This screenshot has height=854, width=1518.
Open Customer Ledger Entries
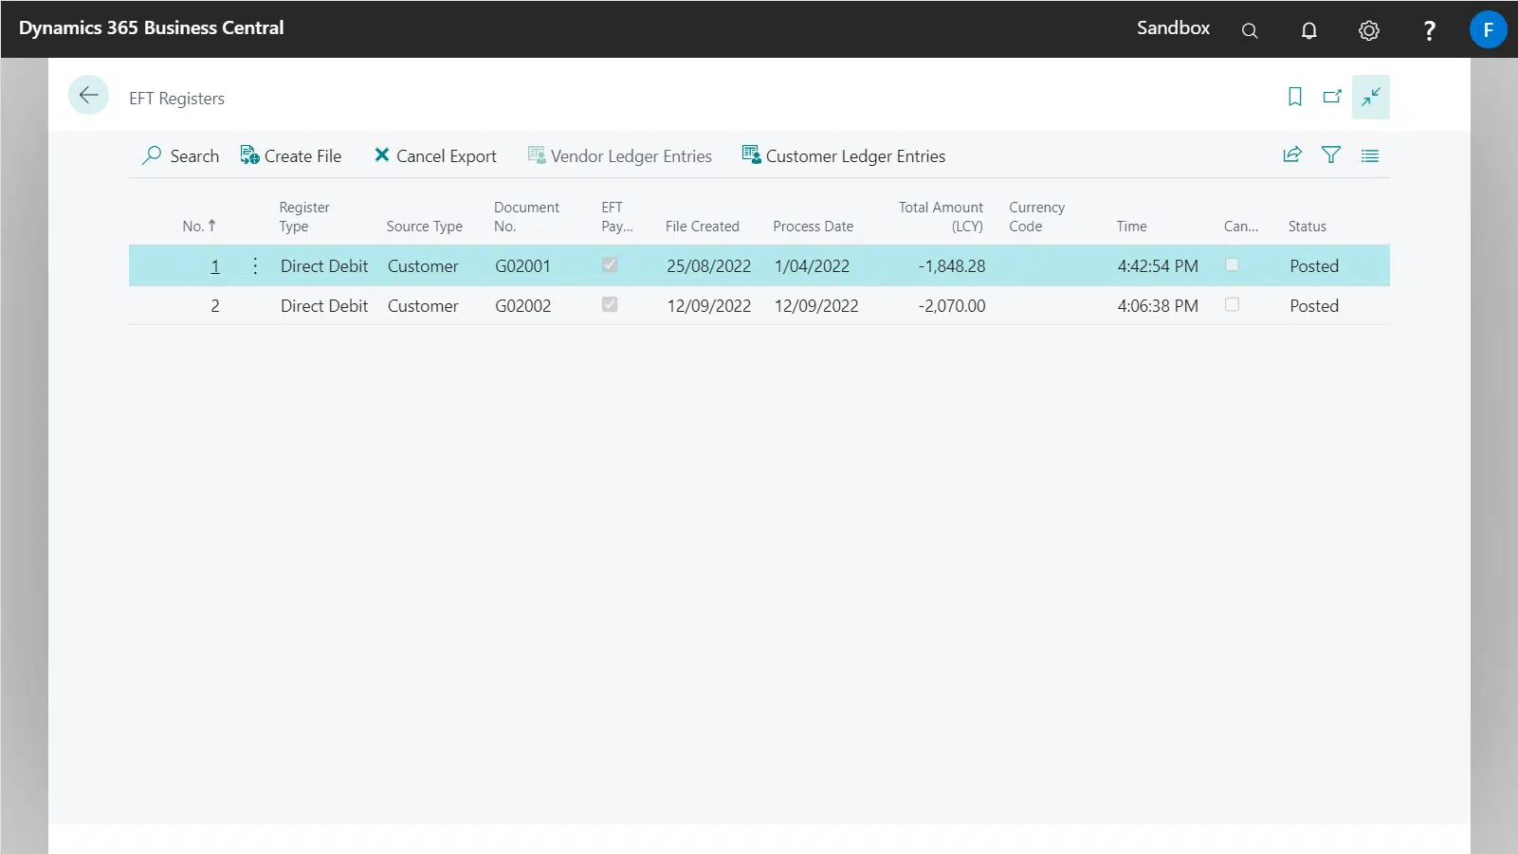click(x=844, y=156)
